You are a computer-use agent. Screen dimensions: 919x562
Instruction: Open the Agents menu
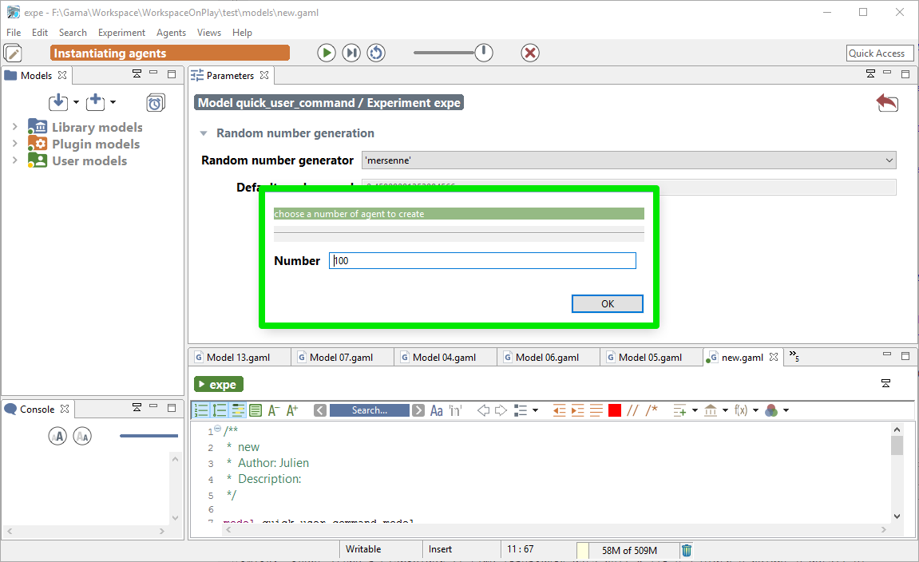pyautogui.click(x=171, y=32)
